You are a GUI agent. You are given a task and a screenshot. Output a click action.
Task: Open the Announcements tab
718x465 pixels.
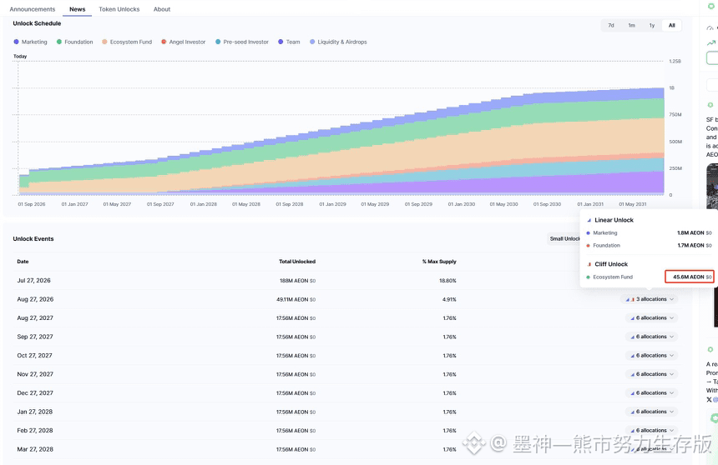[x=32, y=9]
